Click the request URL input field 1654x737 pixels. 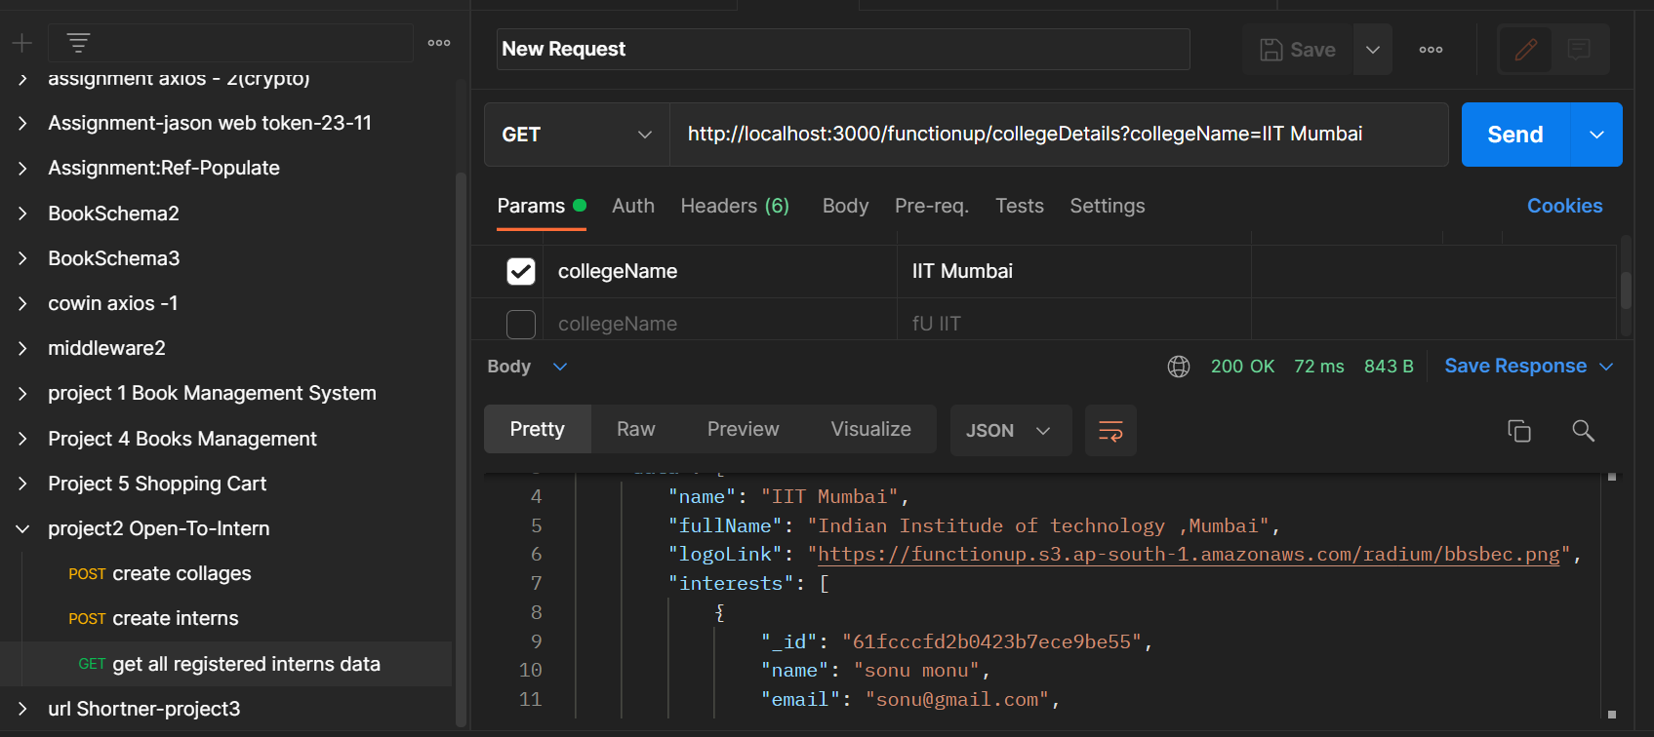[x=1059, y=135]
